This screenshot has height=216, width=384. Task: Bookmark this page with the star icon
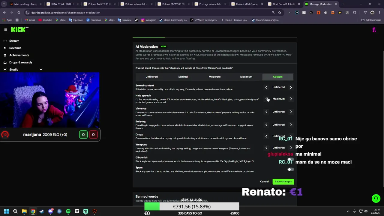pos(280,13)
